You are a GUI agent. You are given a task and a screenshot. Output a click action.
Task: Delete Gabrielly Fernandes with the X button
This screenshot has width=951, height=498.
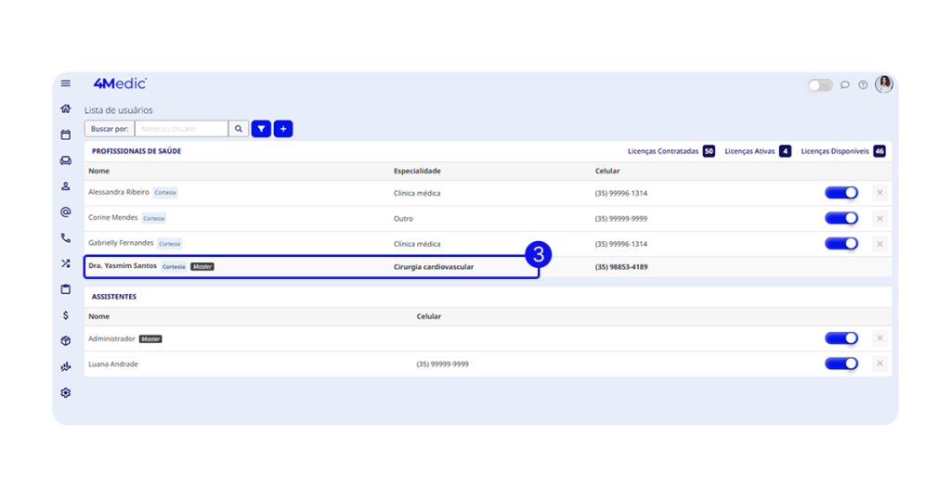pos(879,244)
